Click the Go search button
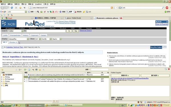 click(69, 31)
